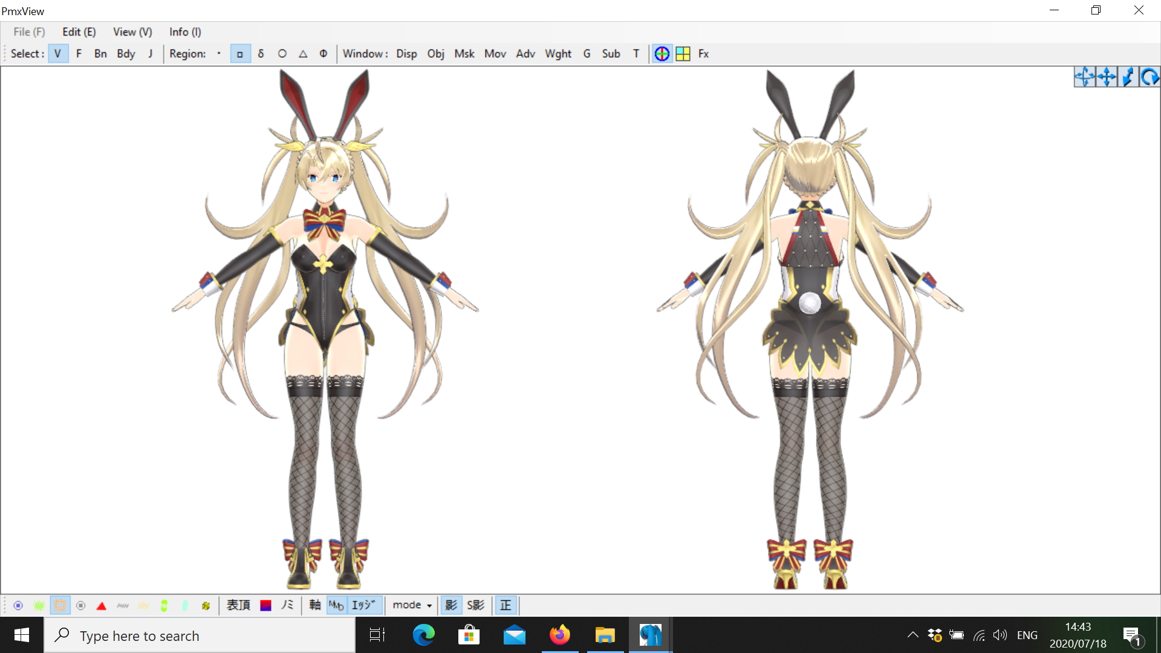Image resolution: width=1161 pixels, height=653 pixels.
Task: Click the circular RGB axis gizmo icon
Action: click(x=662, y=54)
